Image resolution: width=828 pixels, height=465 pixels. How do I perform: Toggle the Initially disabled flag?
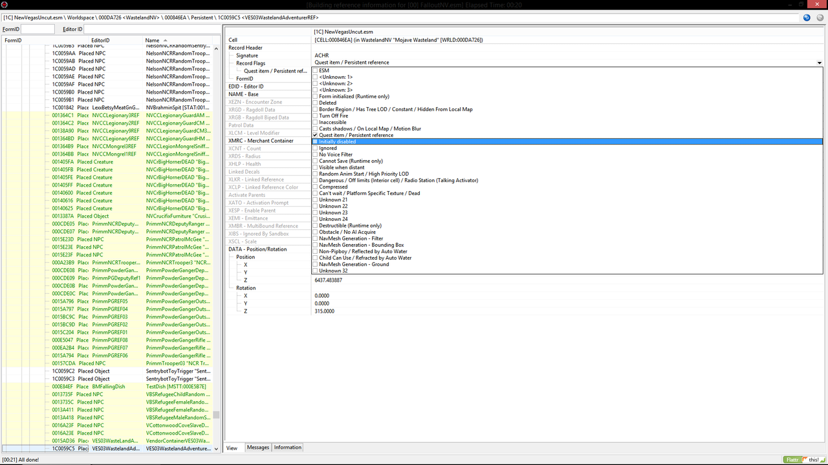tap(314, 141)
